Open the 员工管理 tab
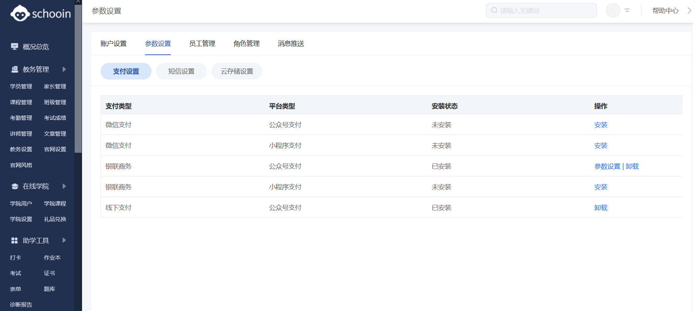Screen dimensions: 693x311 [202, 44]
